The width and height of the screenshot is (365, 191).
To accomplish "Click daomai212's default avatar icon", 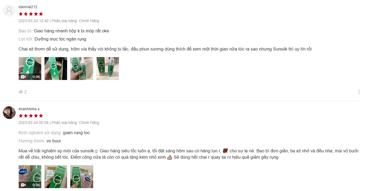I will coord(9,11).
